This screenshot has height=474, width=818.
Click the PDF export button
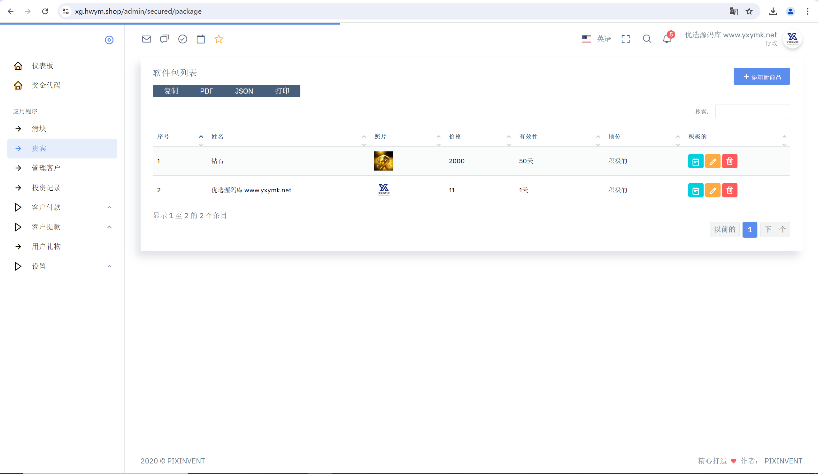pyautogui.click(x=206, y=91)
